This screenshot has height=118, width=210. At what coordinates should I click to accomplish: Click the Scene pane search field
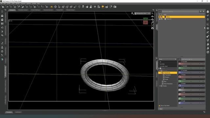(180, 12)
